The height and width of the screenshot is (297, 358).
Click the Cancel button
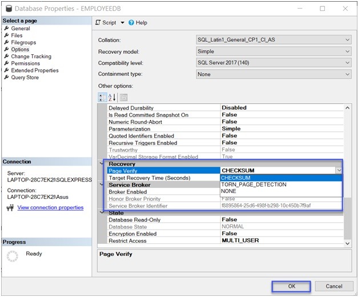334,286
